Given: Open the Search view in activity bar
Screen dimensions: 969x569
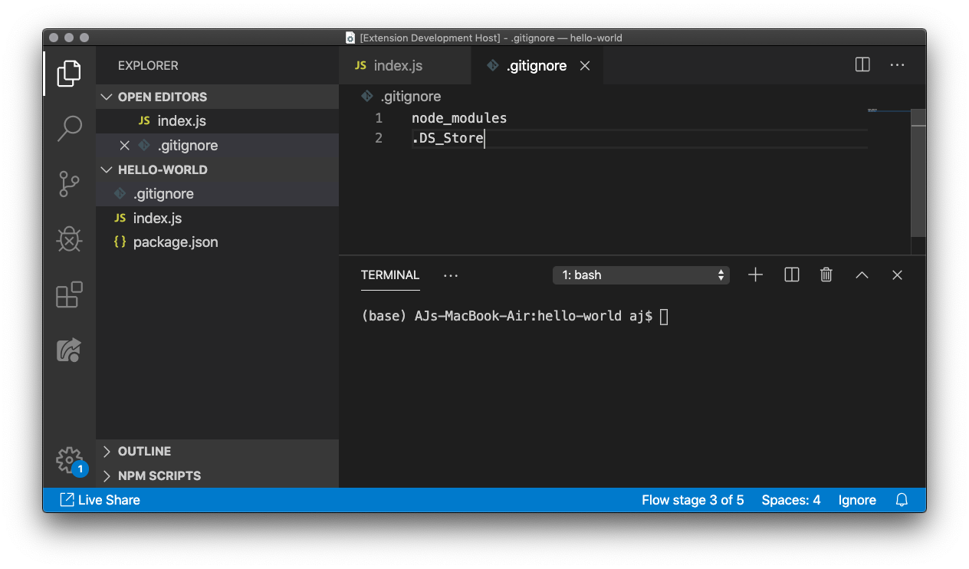Looking at the screenshot, I should 69,128.
